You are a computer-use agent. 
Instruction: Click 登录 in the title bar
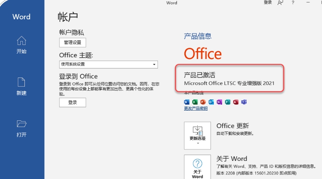click(x=268, y=2)
